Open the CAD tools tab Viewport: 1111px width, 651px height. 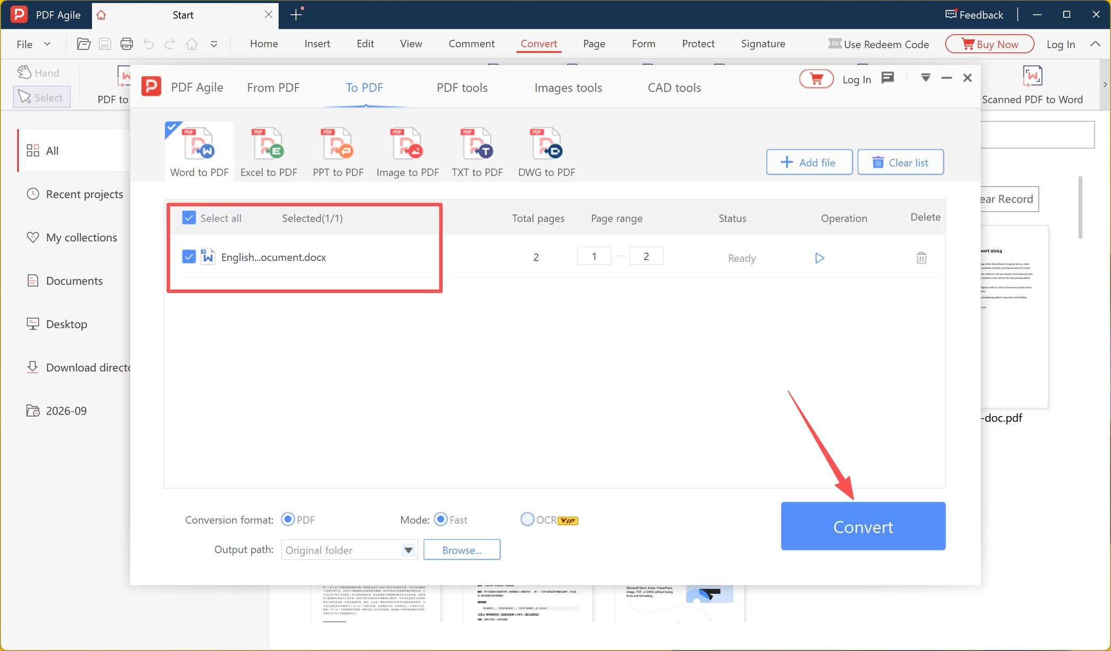tap(674, 88)
